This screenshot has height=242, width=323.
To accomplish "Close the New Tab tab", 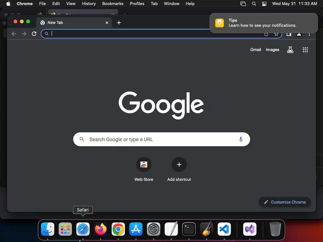I will pyautogui.click(x=107, y=23).
